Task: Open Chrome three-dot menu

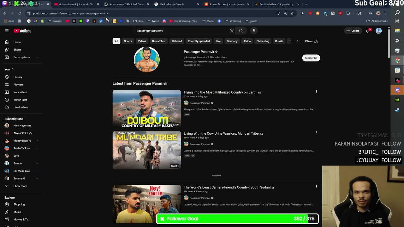Action: pyautogui.click(x=386, y=13)
